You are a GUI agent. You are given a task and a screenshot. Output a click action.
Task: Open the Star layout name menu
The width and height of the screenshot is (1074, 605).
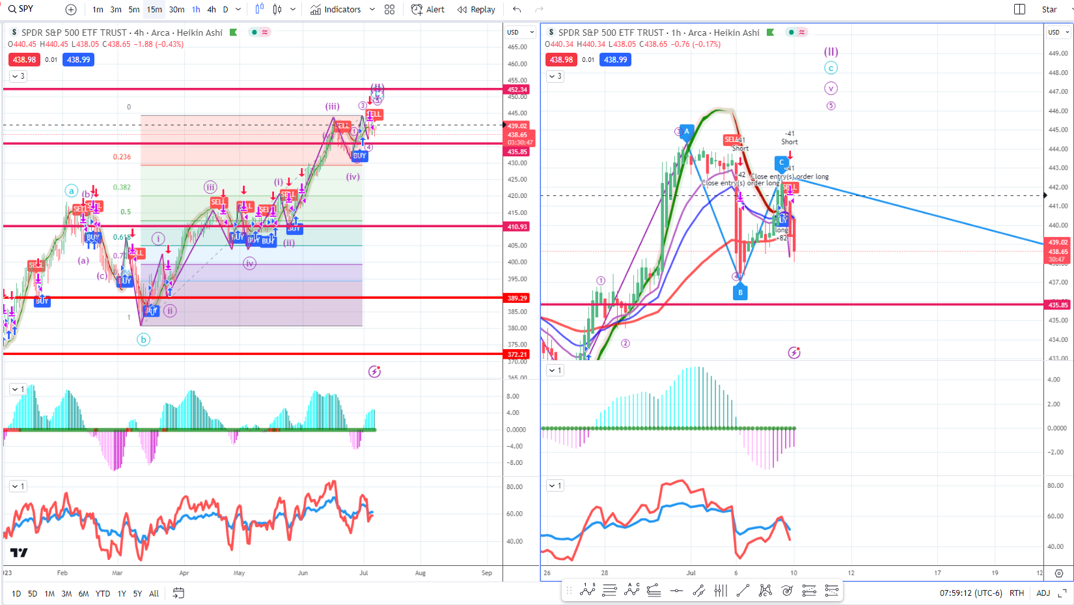(1049, 10)
